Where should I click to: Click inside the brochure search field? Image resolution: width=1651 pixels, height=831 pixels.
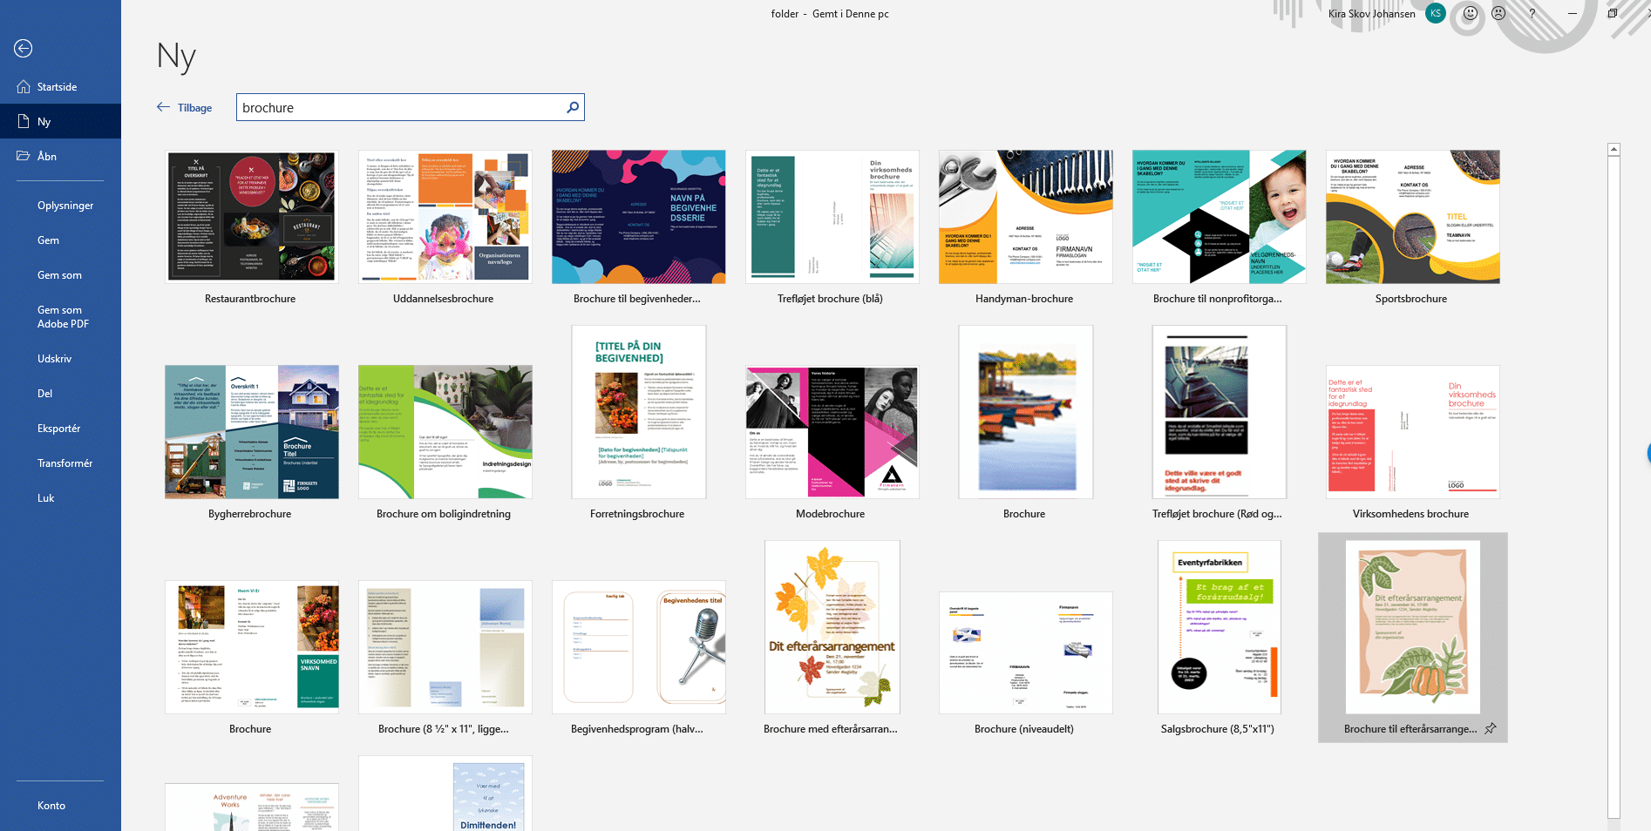coord(401,108)
